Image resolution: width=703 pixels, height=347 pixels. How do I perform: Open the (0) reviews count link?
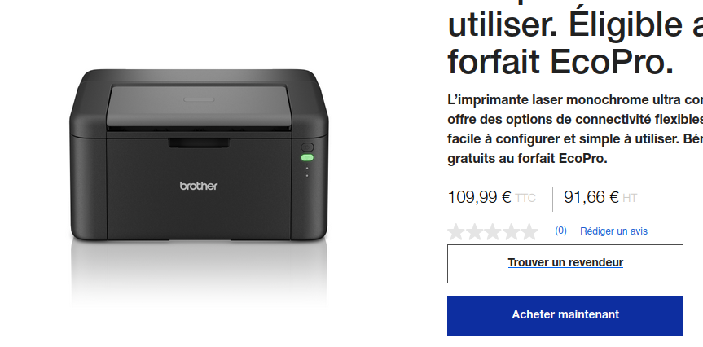point(561,231)
